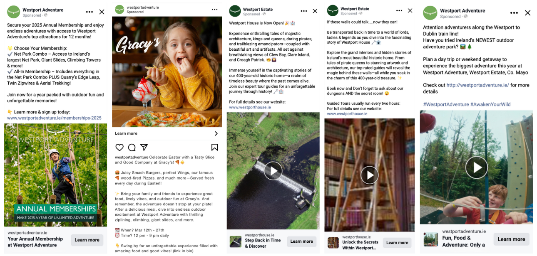Screen dimensions: 537x256
Task: Open the memberships-2025 website link
Action: (54, 118)
